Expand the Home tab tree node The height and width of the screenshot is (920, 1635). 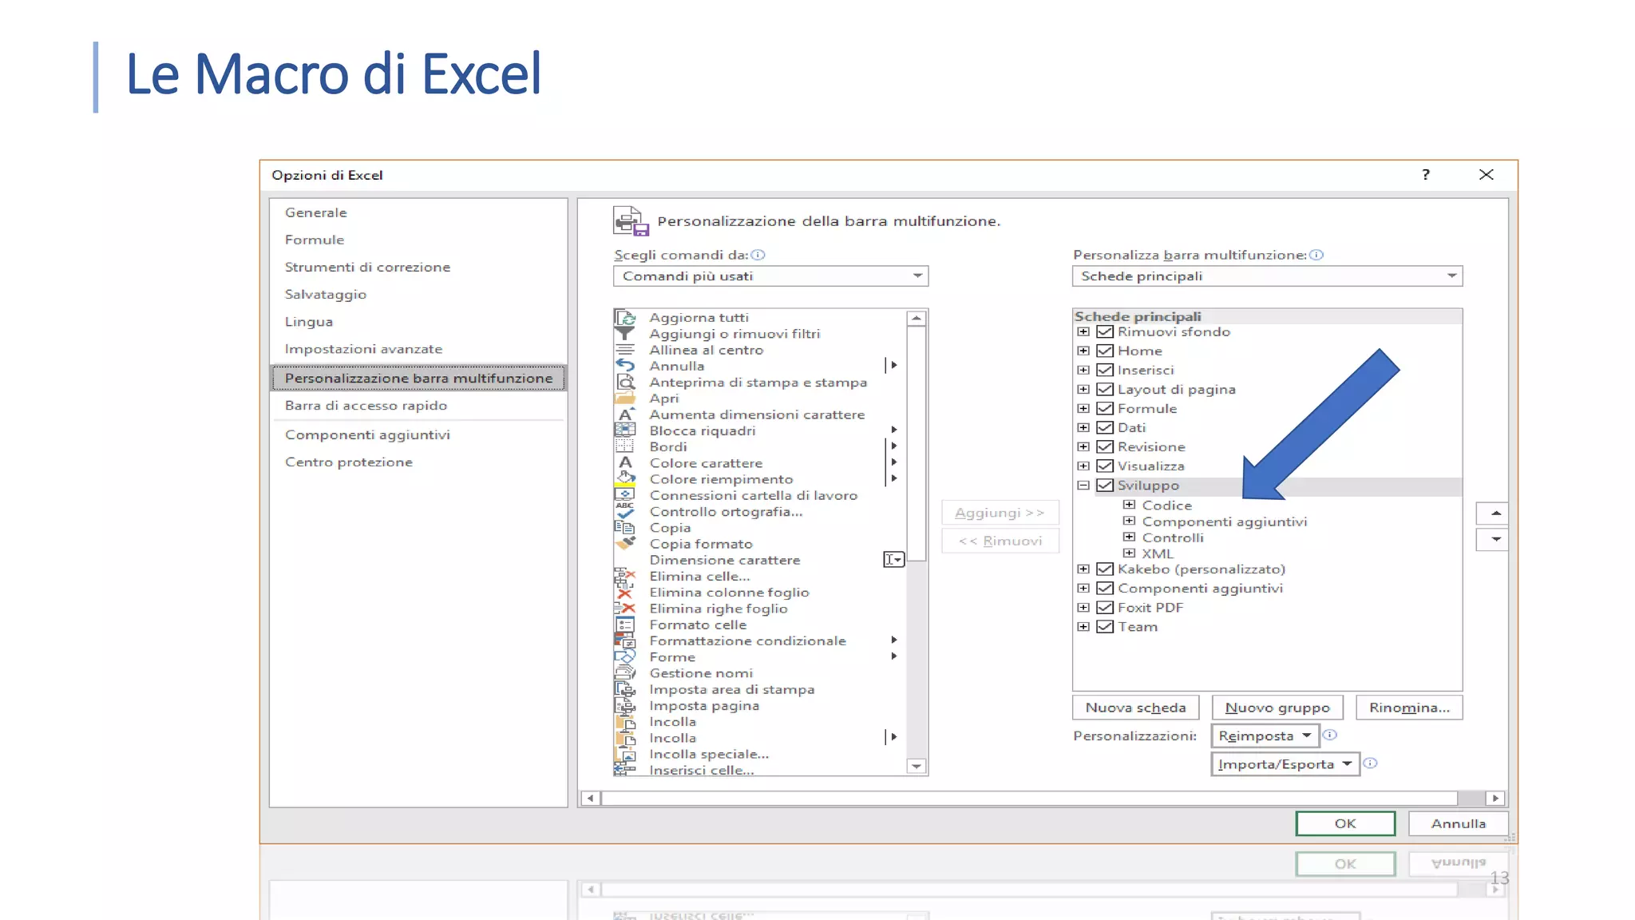1083,351
